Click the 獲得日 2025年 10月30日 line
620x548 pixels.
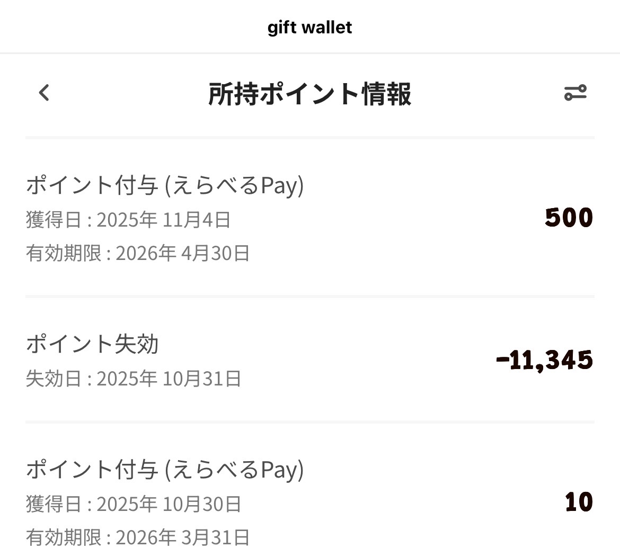click(x=134, y=504)
